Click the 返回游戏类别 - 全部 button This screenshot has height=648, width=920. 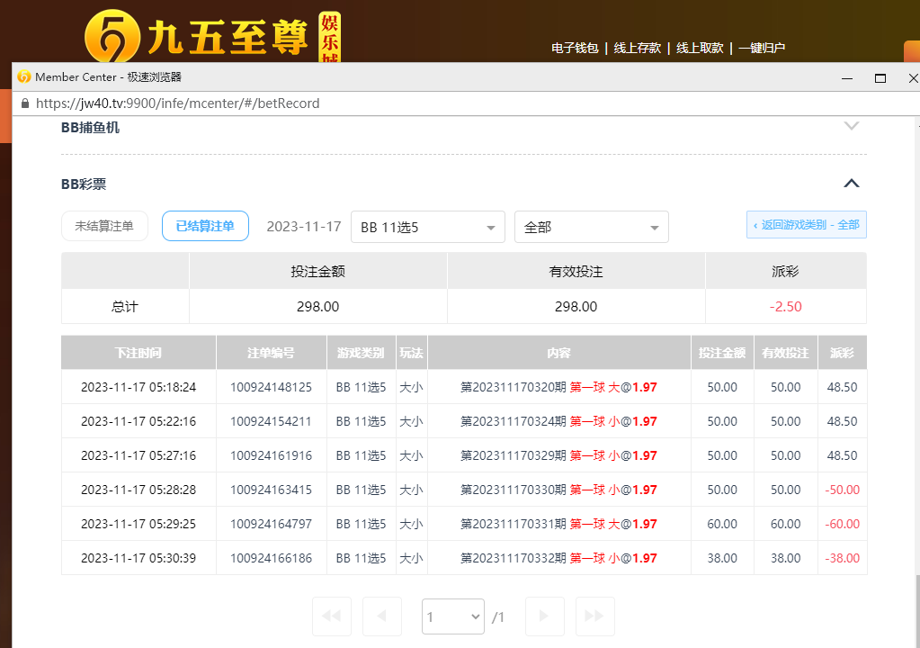(806, 225)
